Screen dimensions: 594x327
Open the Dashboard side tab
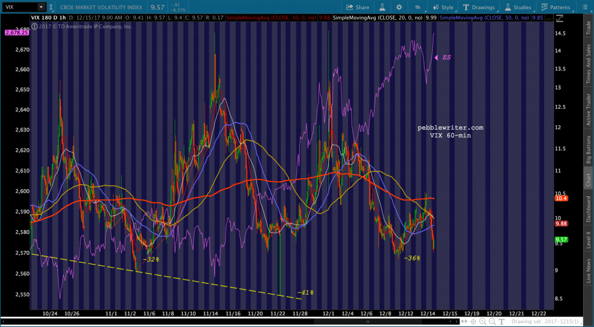pyautogui.click(x=588, y=208)
